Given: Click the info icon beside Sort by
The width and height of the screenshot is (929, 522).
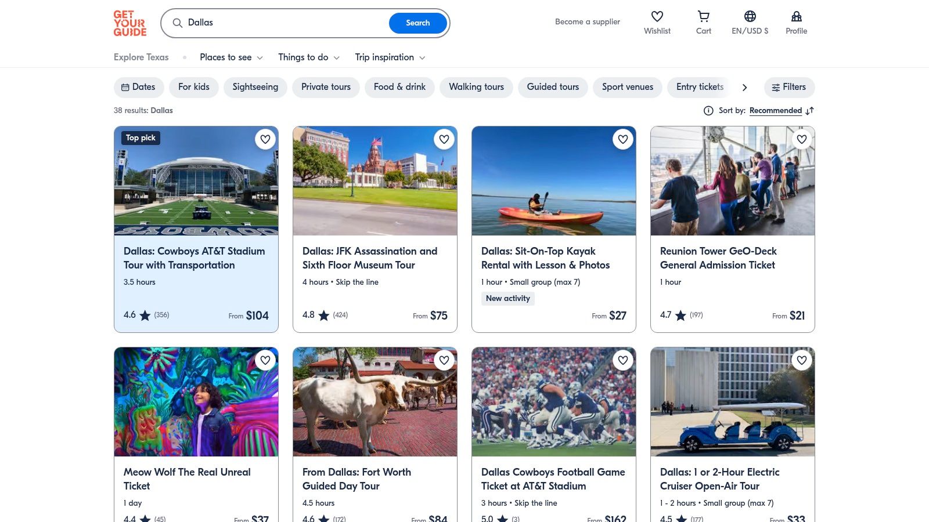Looking at the screenshot, I should pos(708,110).
